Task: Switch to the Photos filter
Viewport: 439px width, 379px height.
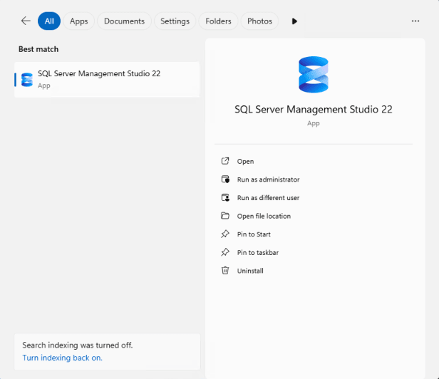Action: [x=259, y=21]
